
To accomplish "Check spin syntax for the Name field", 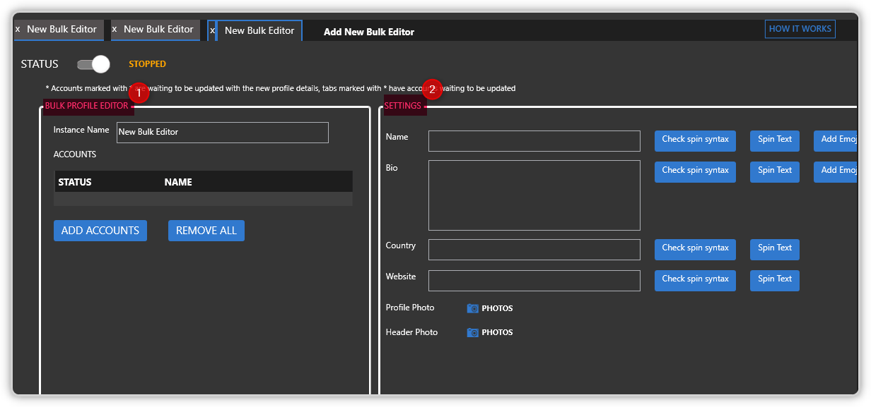I will coord(694,140).
